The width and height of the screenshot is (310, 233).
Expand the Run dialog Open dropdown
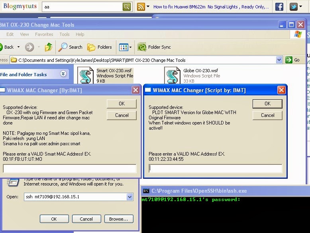(129, 197)
